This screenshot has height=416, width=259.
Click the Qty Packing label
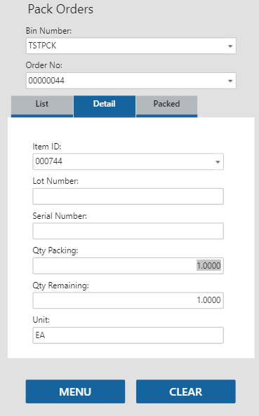(x=55, y=250)
